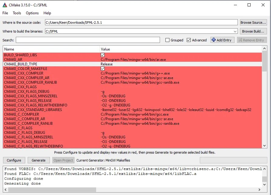Toggle the BUILD_SHARED_LIBS checkbox
271x195 pixels.
[x=103, y=55]
